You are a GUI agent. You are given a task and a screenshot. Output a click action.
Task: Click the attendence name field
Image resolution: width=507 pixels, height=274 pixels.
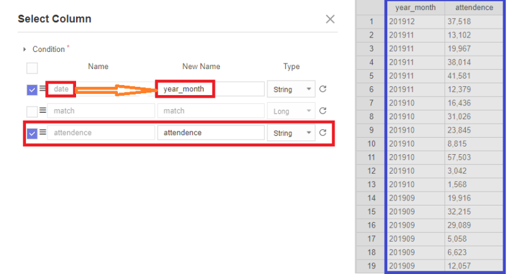click(x=101, y=133)
